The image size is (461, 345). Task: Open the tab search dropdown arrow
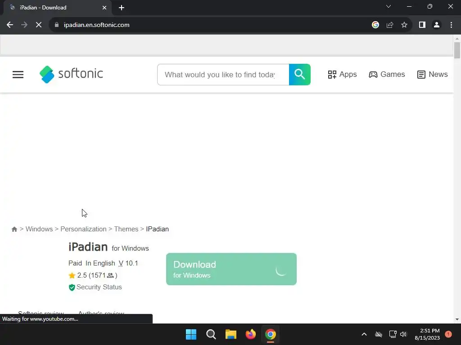(389, 6)
